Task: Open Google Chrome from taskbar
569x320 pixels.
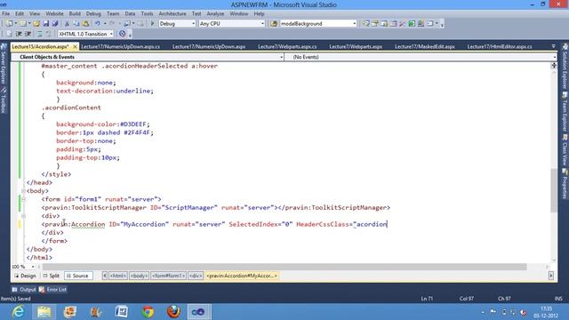Action: [x=148, y=312]
